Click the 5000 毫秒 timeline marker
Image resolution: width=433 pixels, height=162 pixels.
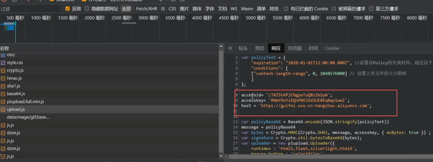[256, 18]
